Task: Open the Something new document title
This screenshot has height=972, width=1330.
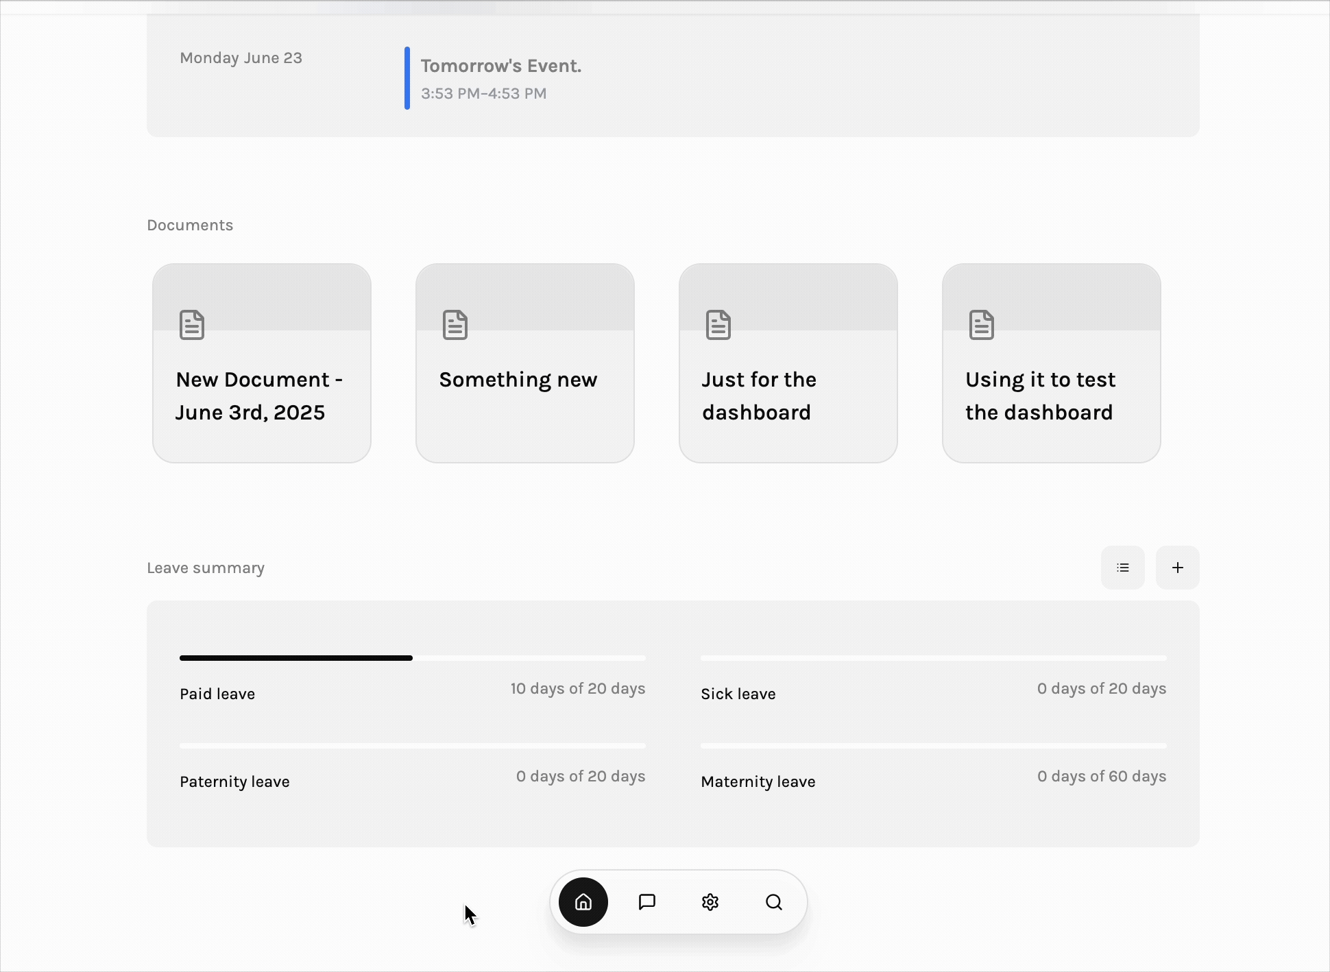Action: (x=518, y=380)
